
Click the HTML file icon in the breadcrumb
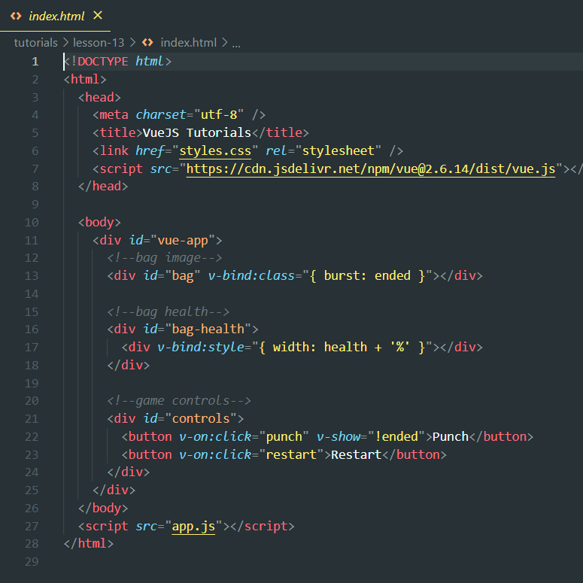click(x=148, y=43)
